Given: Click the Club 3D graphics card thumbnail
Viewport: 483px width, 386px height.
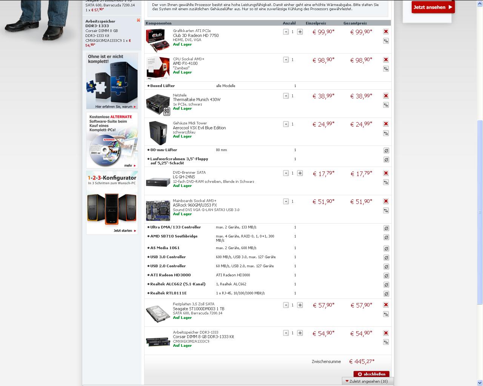Looking at the screenshot, I should coord(158,40).
